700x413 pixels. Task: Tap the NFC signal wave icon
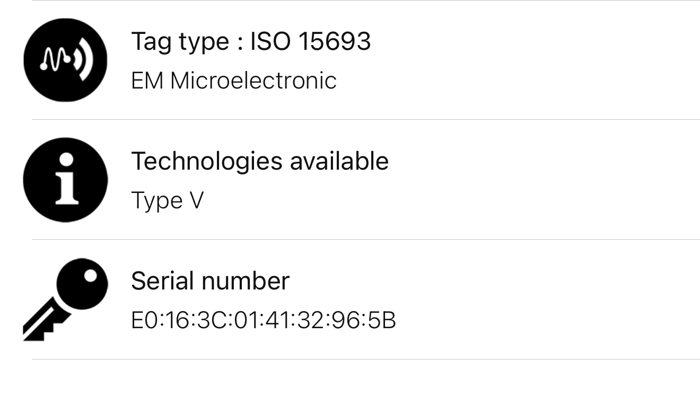point(65,59)
